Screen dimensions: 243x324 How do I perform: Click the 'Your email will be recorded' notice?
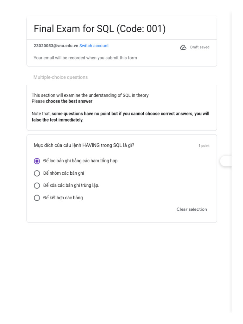[x=85, y=58]
